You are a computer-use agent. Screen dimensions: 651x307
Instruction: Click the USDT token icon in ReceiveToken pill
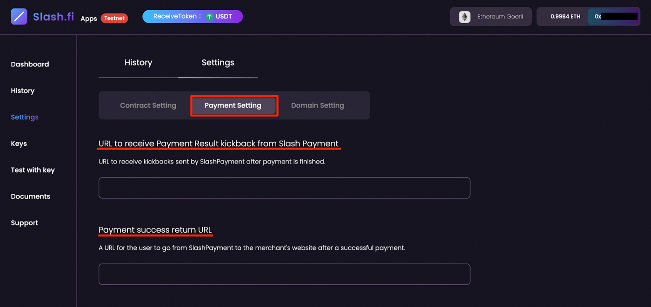(x=209, y=16)
